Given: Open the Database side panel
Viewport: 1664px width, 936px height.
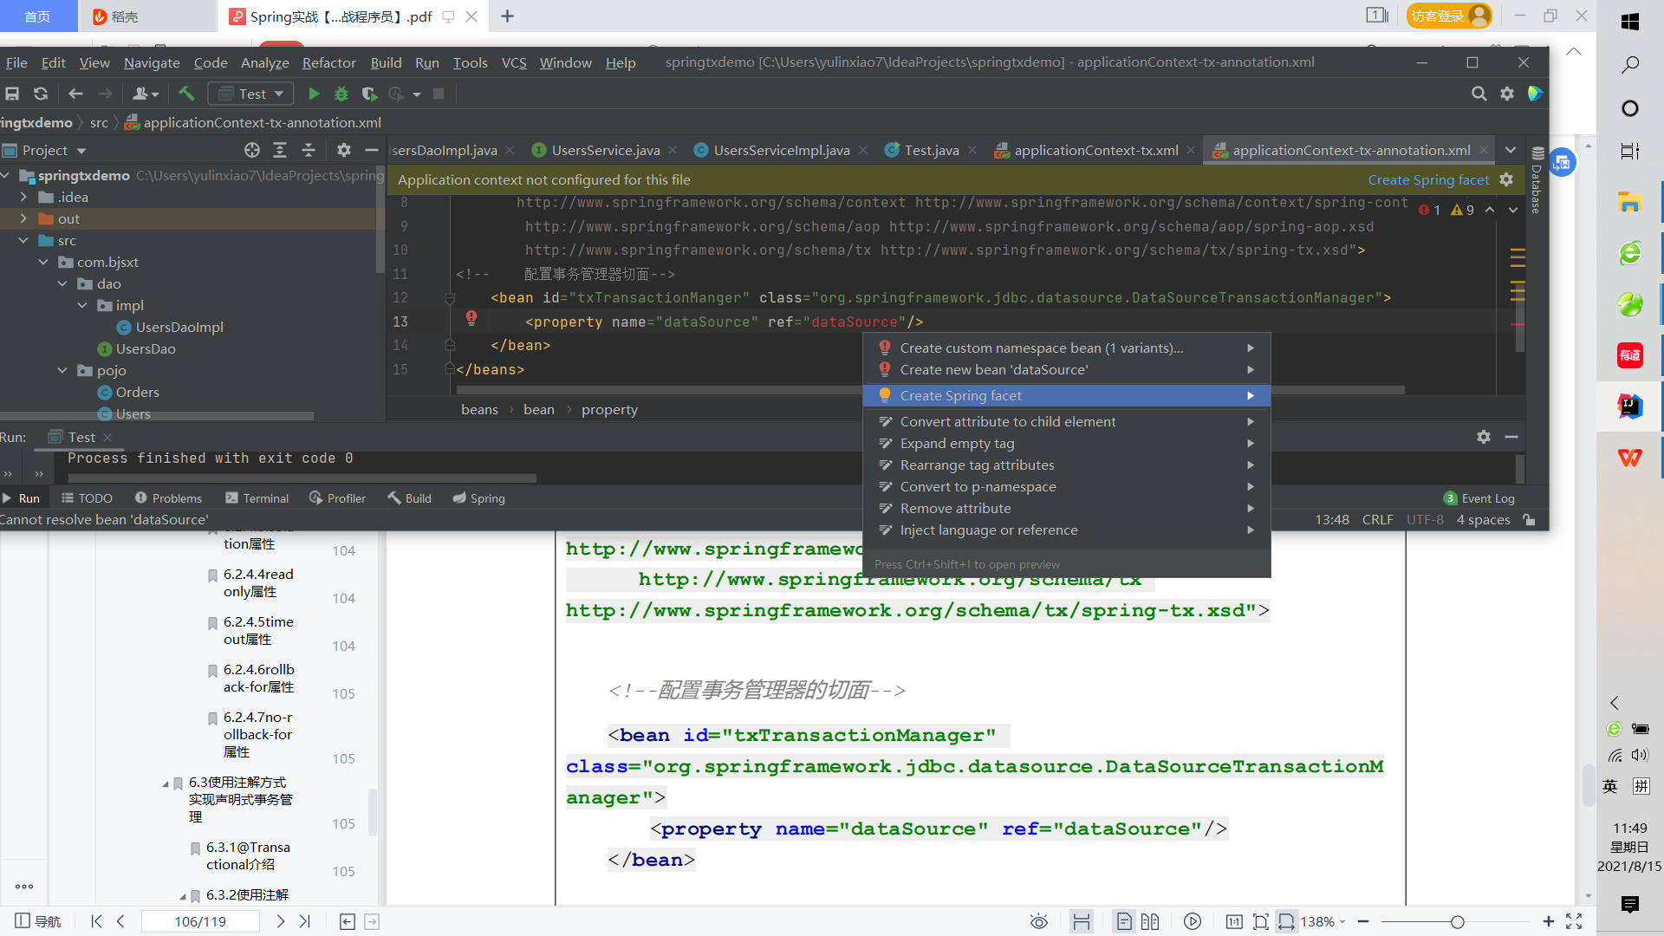Looking at the screenshot, I should pyautogui.click(x=1537, y=180).
